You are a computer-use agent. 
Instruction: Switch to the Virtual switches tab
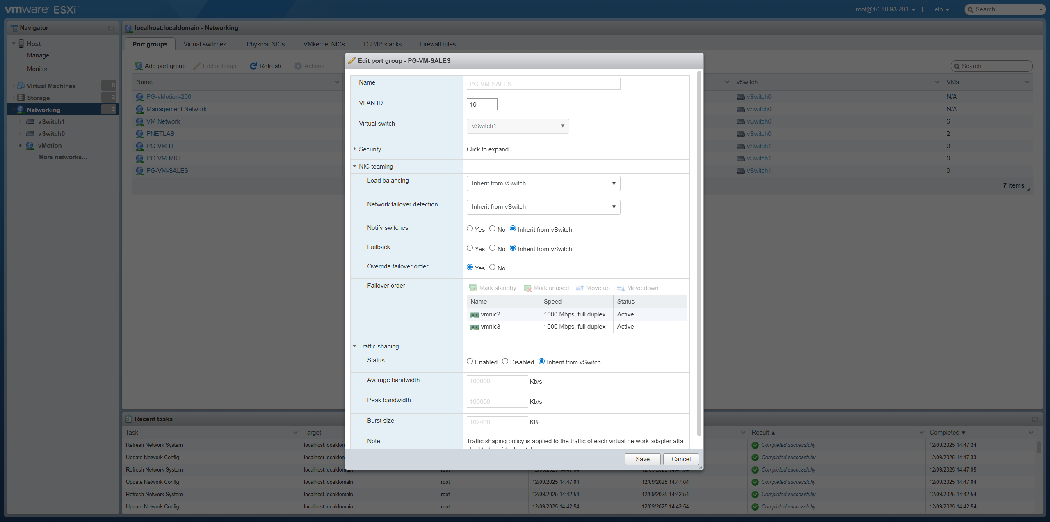tap(205, 44)
